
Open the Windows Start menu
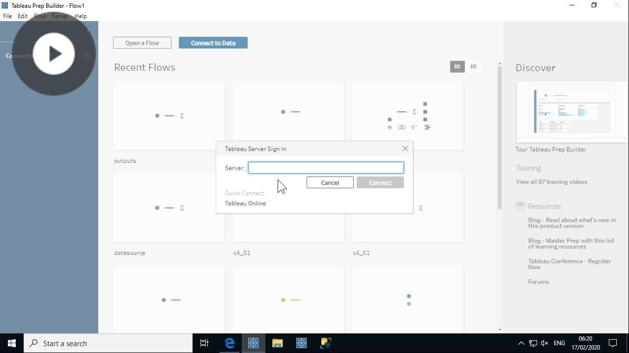12,343
